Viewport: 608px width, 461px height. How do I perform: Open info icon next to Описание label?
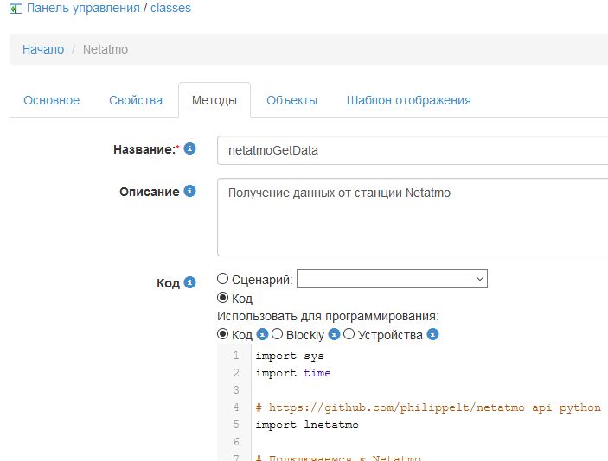pos(189,191)
